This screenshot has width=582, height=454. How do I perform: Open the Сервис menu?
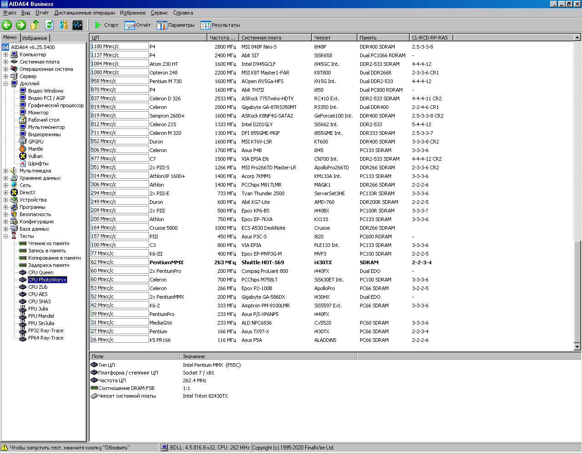pos(160,13)
